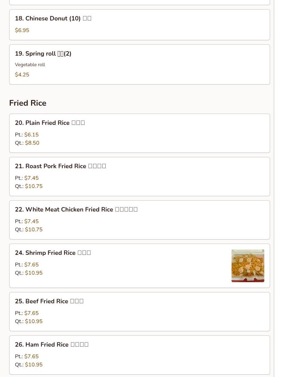Click White Meat Chicken pint price $7.45
The width and height of the screenshot is (281, 377).
pos(31,221)
